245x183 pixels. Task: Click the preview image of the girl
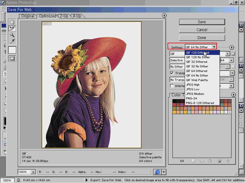[92, 85]
